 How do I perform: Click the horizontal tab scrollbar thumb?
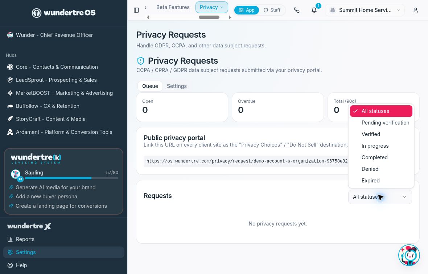pyautogui.click(x=209, y=17)
